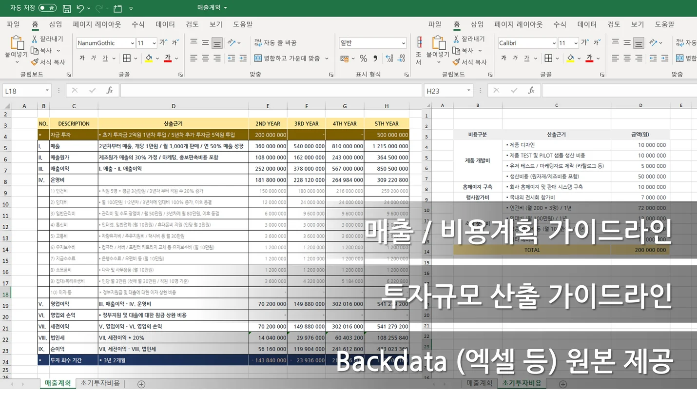Decrease font size in NanumGothic window
This screenshot has height=395, width=697.
click(x=174, y=43)
